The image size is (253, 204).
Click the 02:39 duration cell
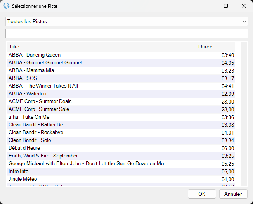228,94
